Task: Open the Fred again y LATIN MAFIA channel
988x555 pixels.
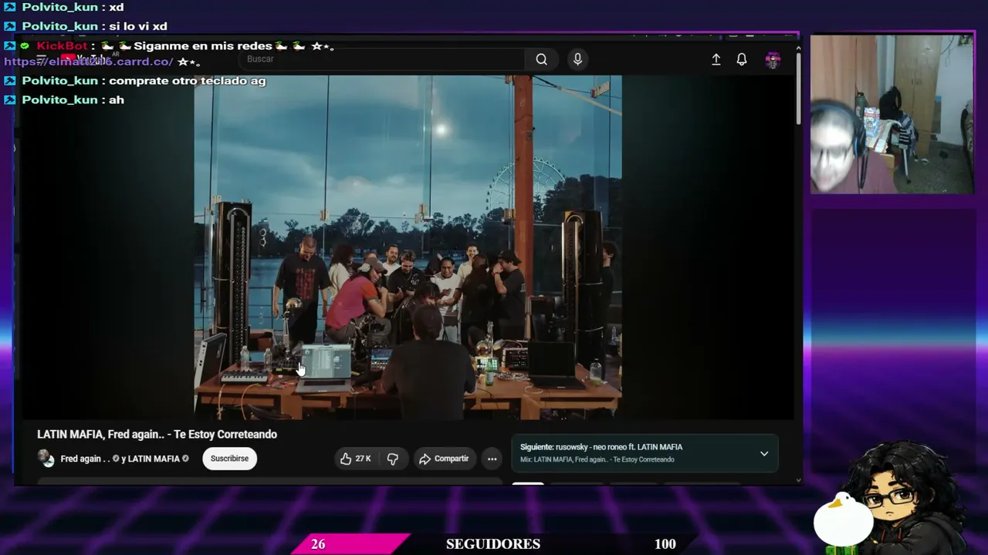Action: (x=124, y=459)
